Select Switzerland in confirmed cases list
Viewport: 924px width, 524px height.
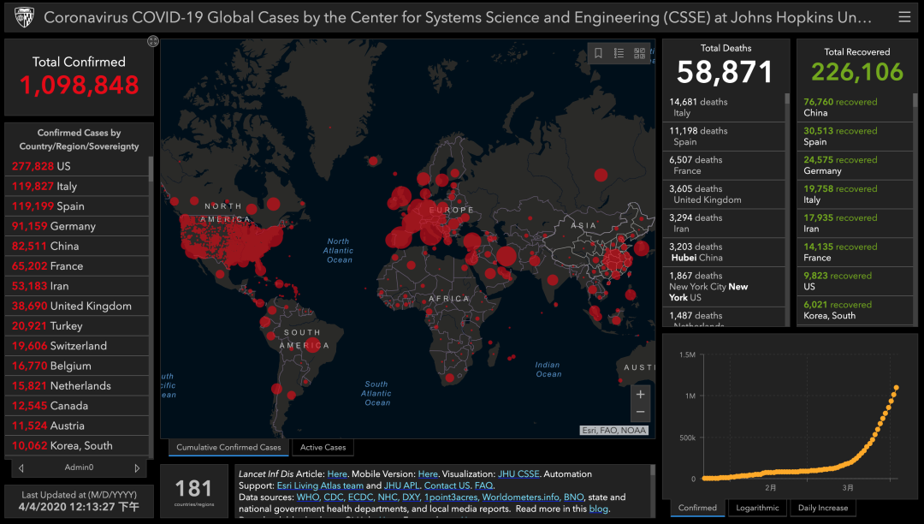click(x=77, y=346)
